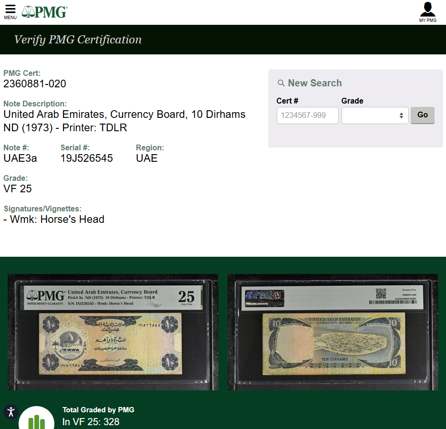Select the region value UAE

tap(147, 158)
